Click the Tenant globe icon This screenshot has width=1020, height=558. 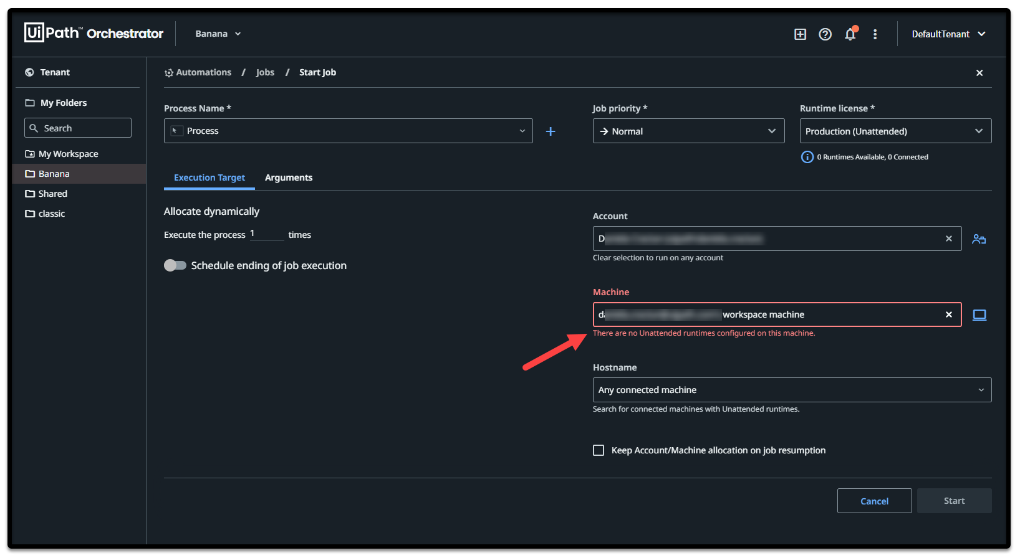coord(29,72)
